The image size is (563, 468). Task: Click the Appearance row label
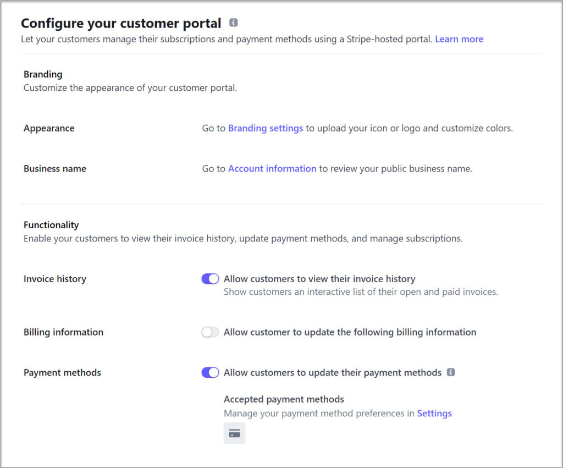(x=49, y=128)
